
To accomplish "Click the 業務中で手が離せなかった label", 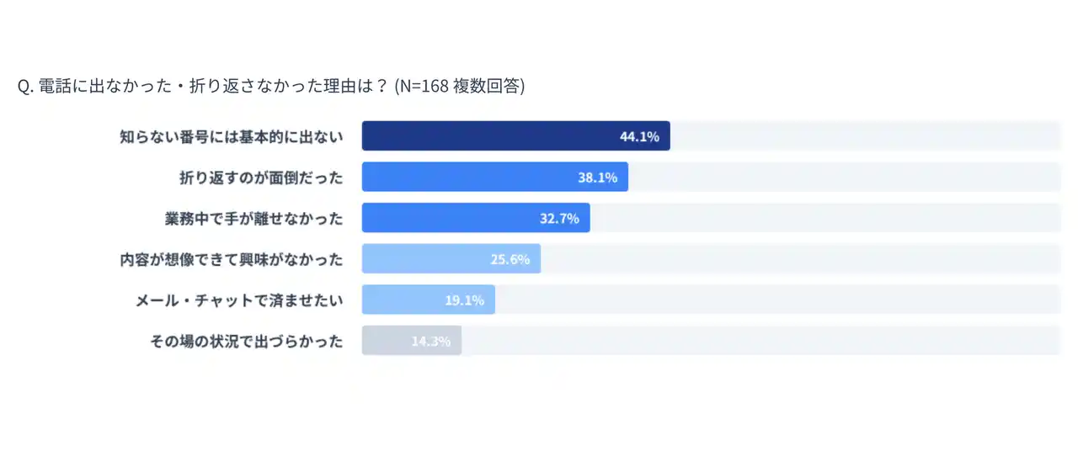I will pyautogui.click(x=253, y=219).
